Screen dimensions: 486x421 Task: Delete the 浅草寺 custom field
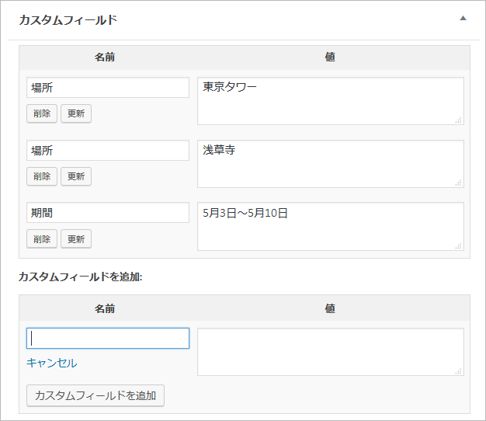42,176
